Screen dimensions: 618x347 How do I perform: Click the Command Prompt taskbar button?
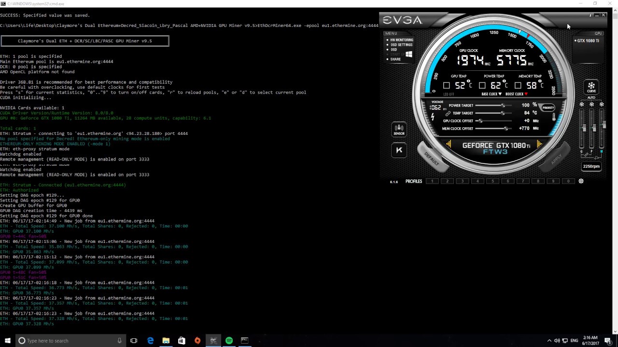(x=245, y=341)
